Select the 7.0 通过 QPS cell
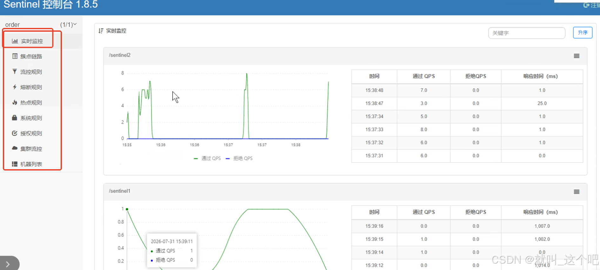 point(423,90)
